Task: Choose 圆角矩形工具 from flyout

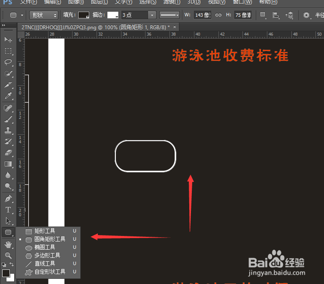Action: [x=48, y=239]
